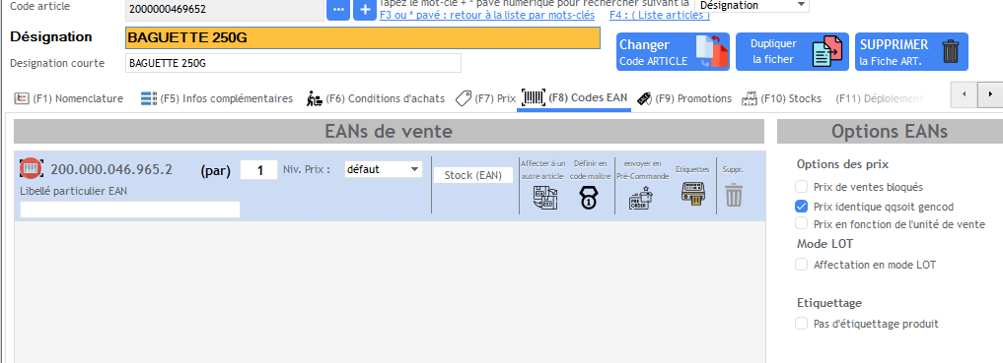Viewport: 1003px width, 363px height.
Task: Click the envoyer en Pré-Commande icon
Action: pyautogui.click(x=641, y=198)
